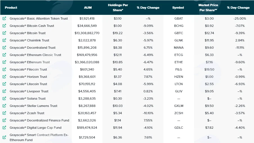Click the AUM column header
This screenshot has height=143, width=254.
click(88, 8)
